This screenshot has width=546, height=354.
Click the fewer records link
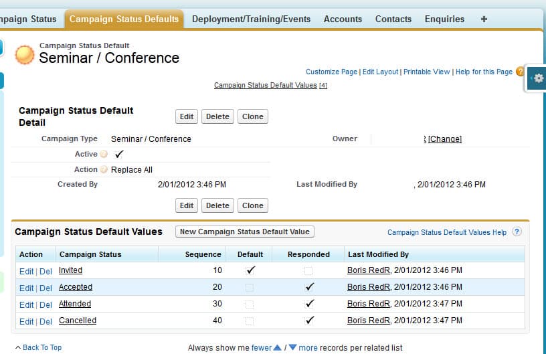tap(261, 348)
